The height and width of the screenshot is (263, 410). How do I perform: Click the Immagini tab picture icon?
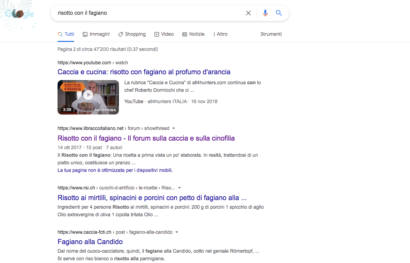[x=85, y=34]
